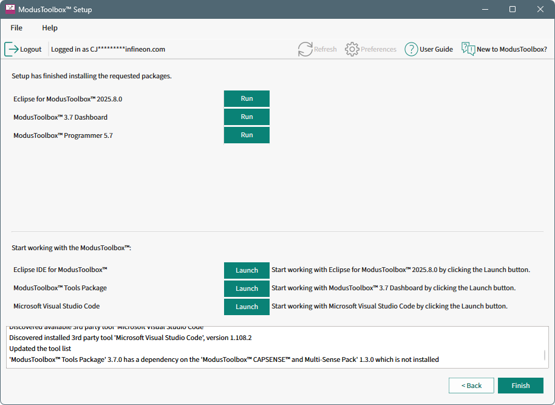Click the Logout arrow icon

(x=12, y=49)
